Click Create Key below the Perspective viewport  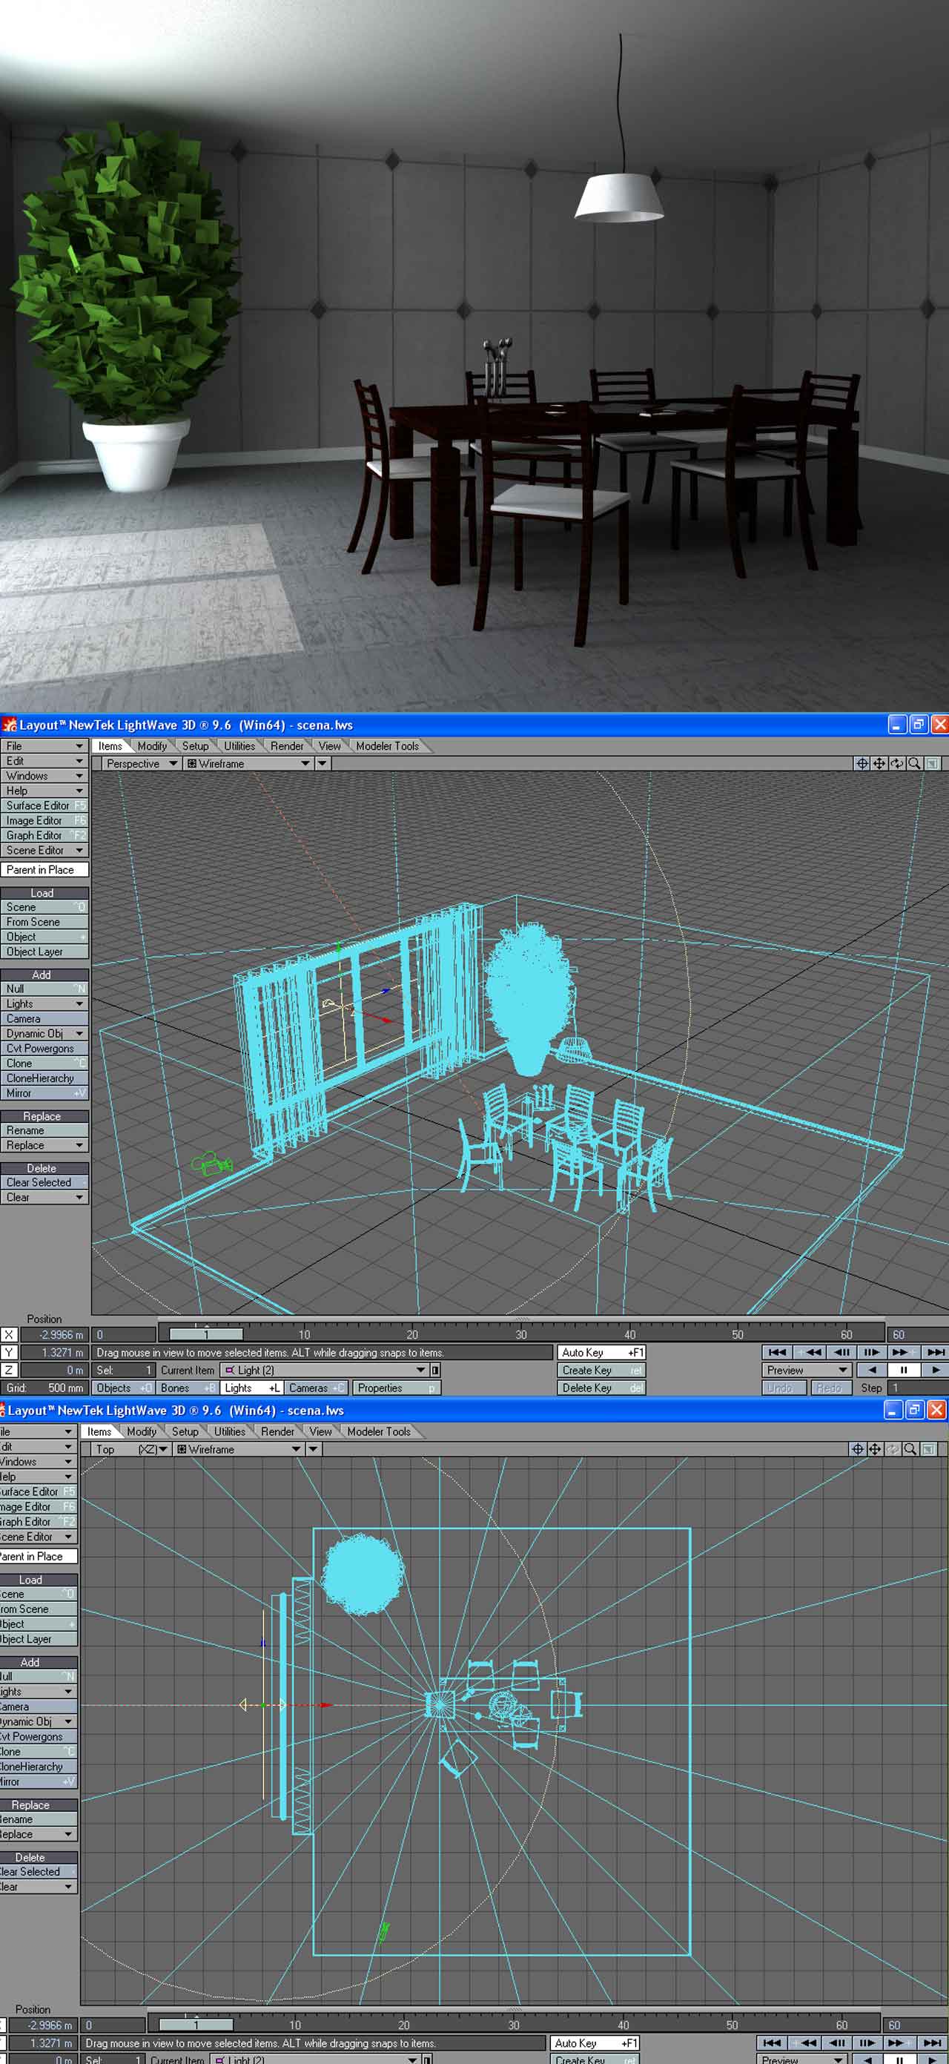point(601,1370)
